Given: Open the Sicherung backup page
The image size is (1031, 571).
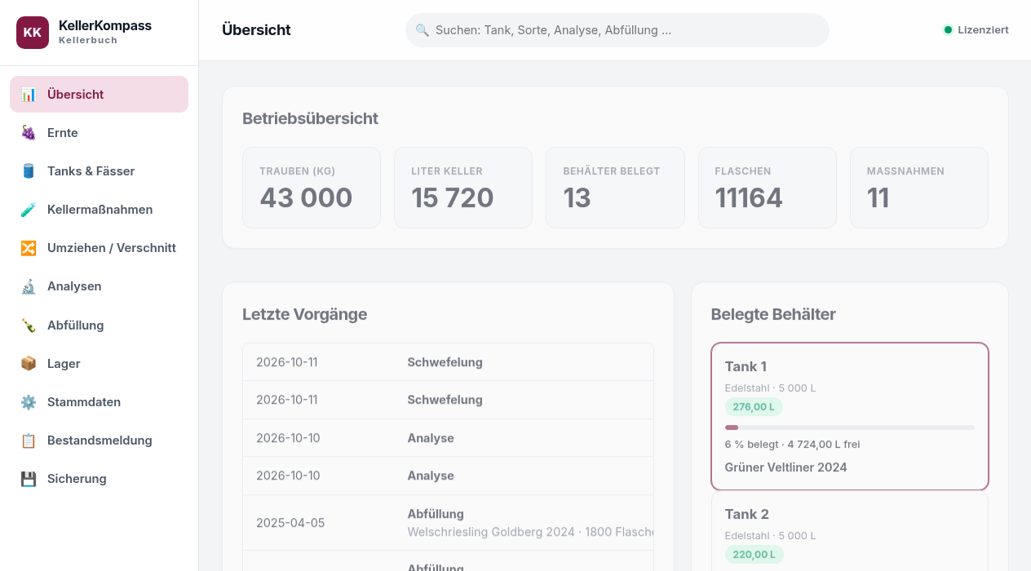Looking at the screenshot, I should (99, 479).
